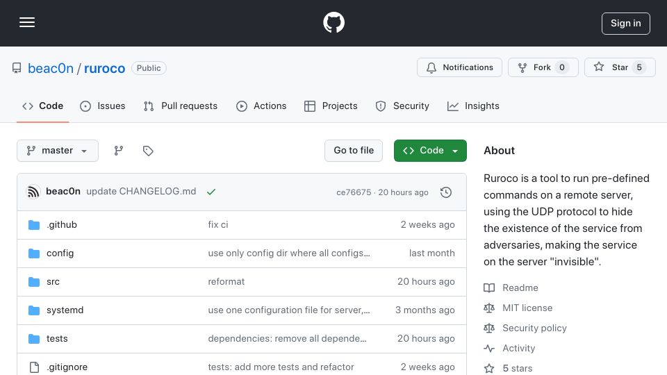Open the dependencies: remove all commit
The width and height of the screenshot is (667, 375).
pyautogui.click(x=287, y=338)
